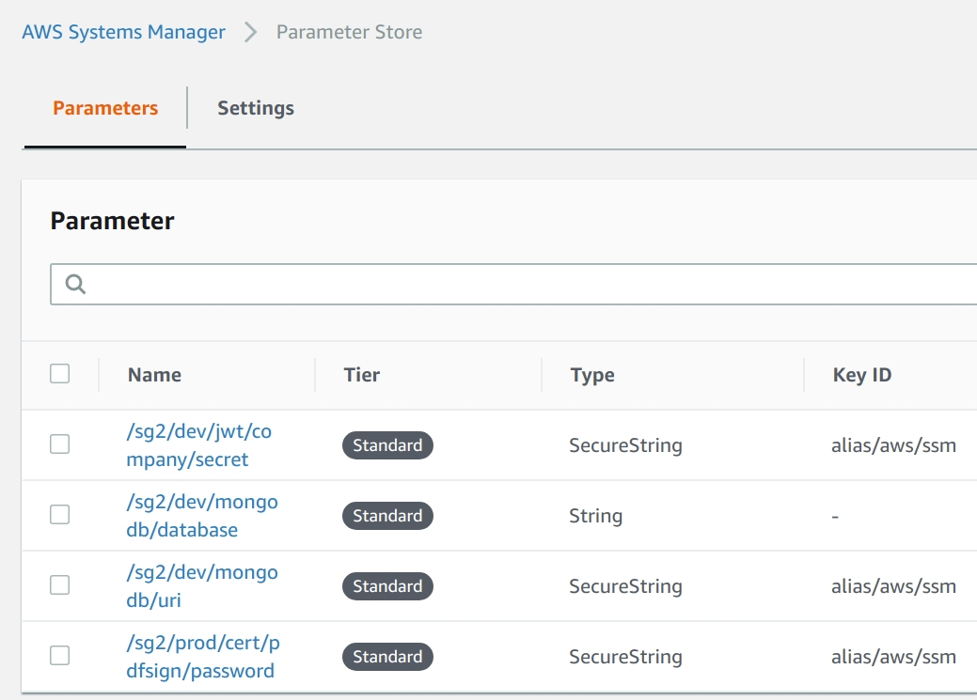Click the Tier column header
Image resolution: width=977 pixels, height=700 pixels.
(361, 375)
